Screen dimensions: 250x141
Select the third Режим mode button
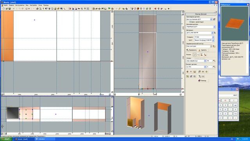point(202,55)
